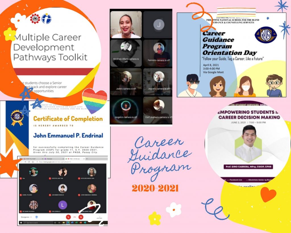The width and height of the screenshot is (291, 233).
Task: Click the name 'John Emmanuel P. Endrinal'
Action: click(x=68, y=135)
